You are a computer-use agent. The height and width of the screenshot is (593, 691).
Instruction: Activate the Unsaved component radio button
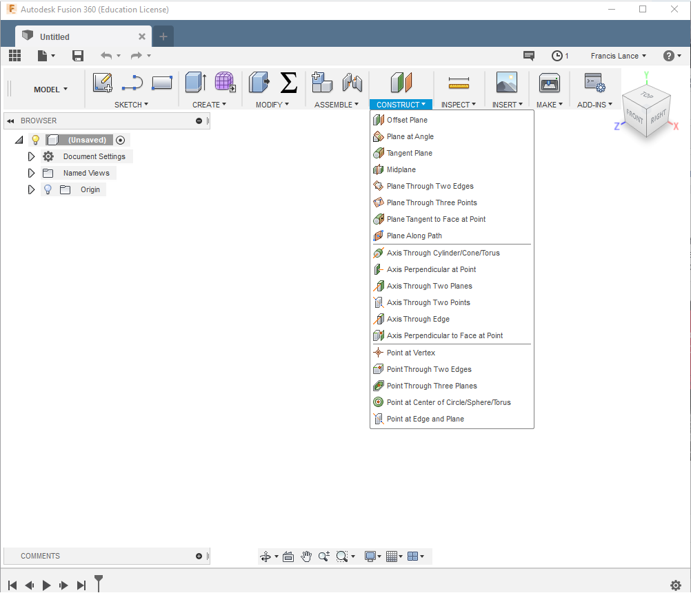pos(120,140)
